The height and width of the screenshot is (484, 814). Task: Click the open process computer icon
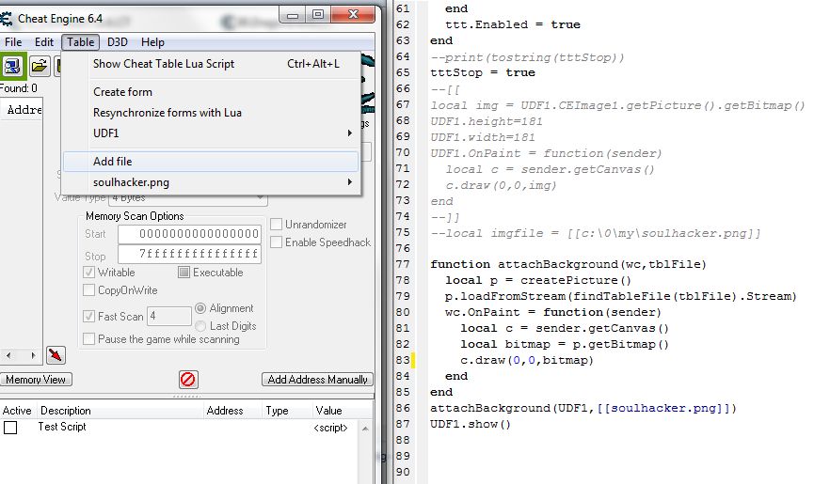click(x=14, y=65)
